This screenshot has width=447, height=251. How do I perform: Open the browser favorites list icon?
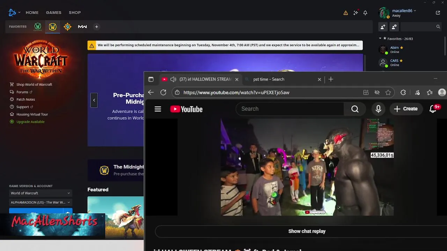coord(430,92)
